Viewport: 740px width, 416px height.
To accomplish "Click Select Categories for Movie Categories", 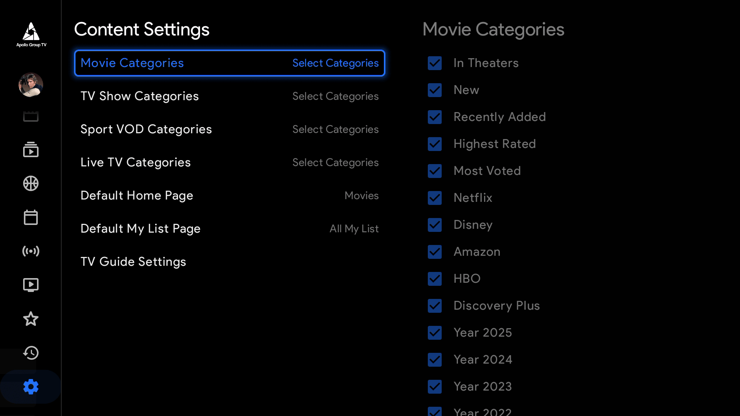I will point(335,63).
